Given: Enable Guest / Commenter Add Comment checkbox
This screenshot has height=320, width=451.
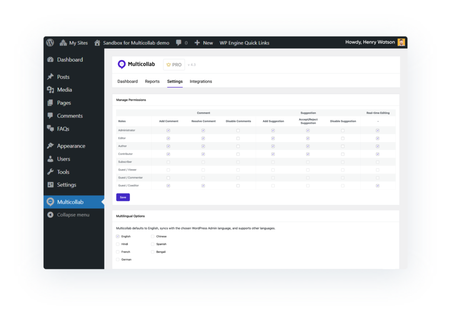Looking at the screenshot, I should [168, 178].
